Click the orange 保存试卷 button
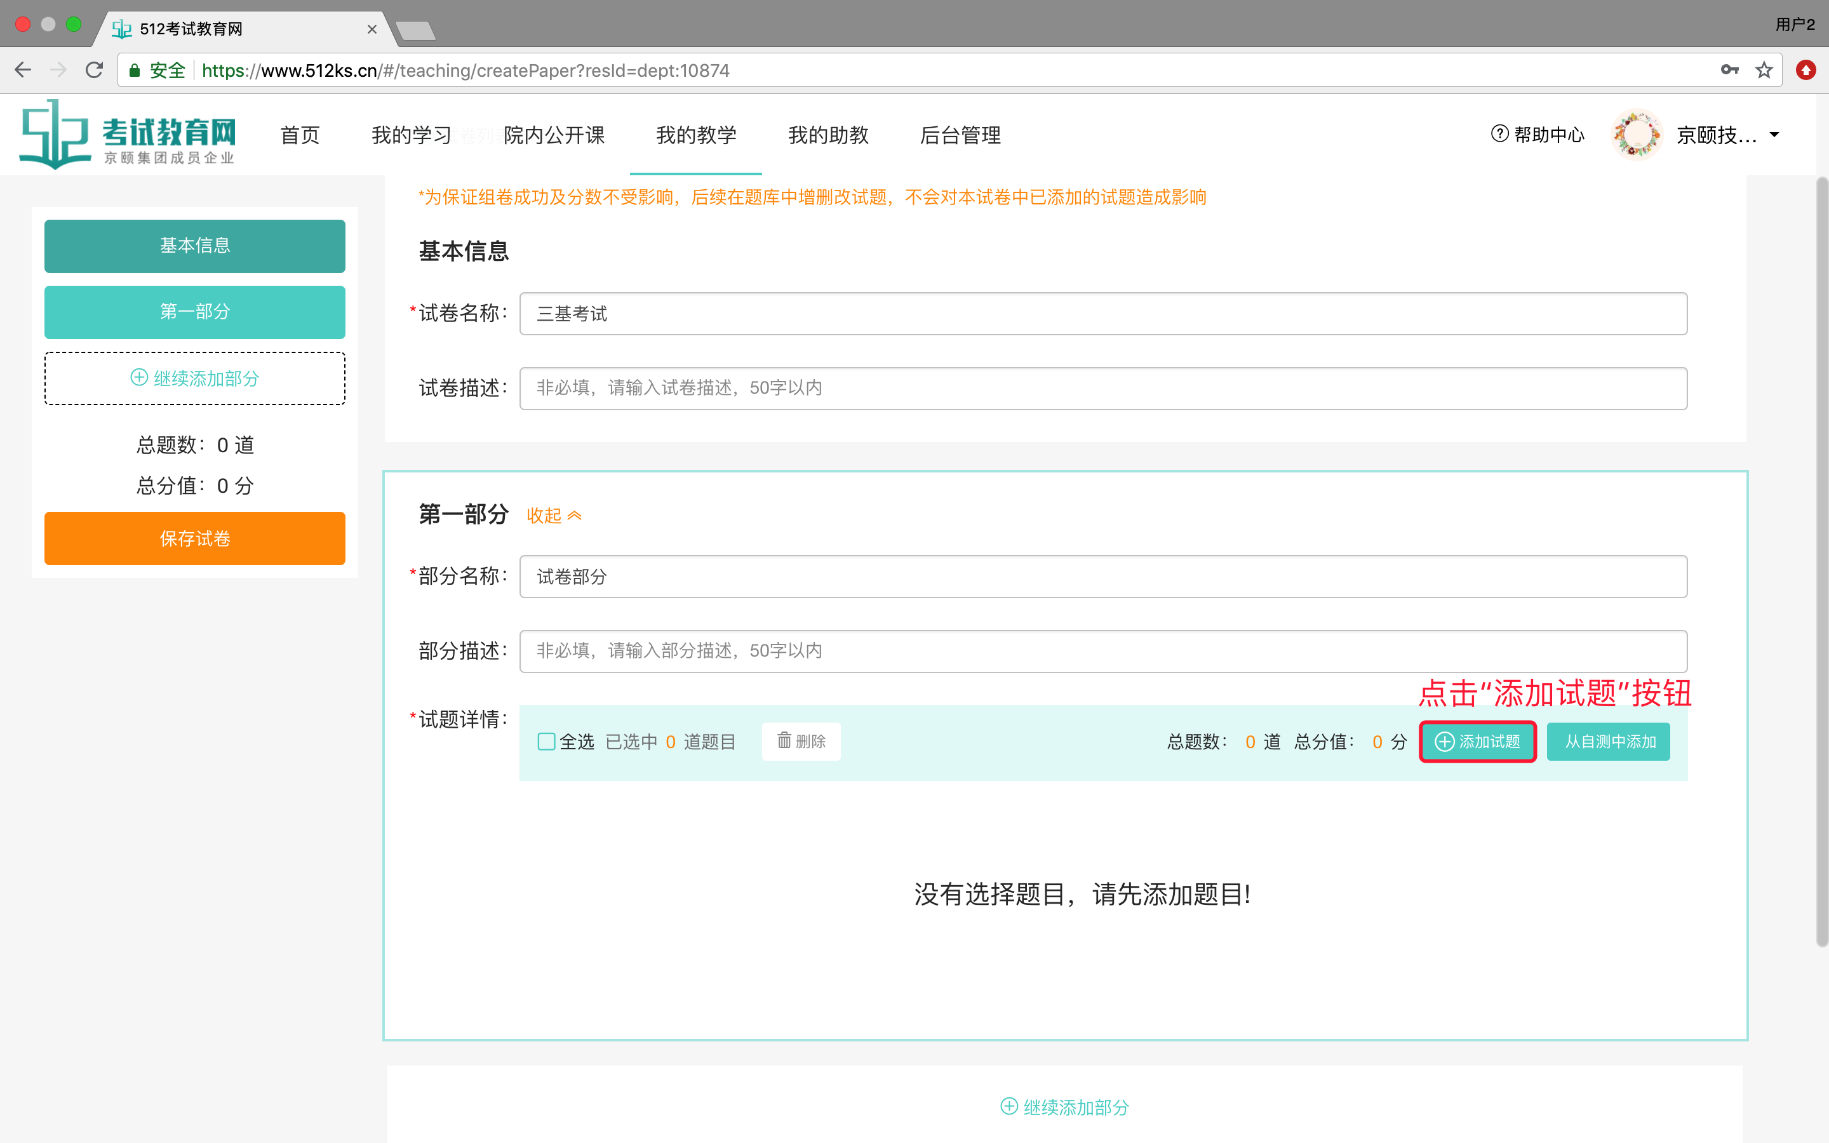Viewport: 1829px width, 1143px height. pos(195,538)
